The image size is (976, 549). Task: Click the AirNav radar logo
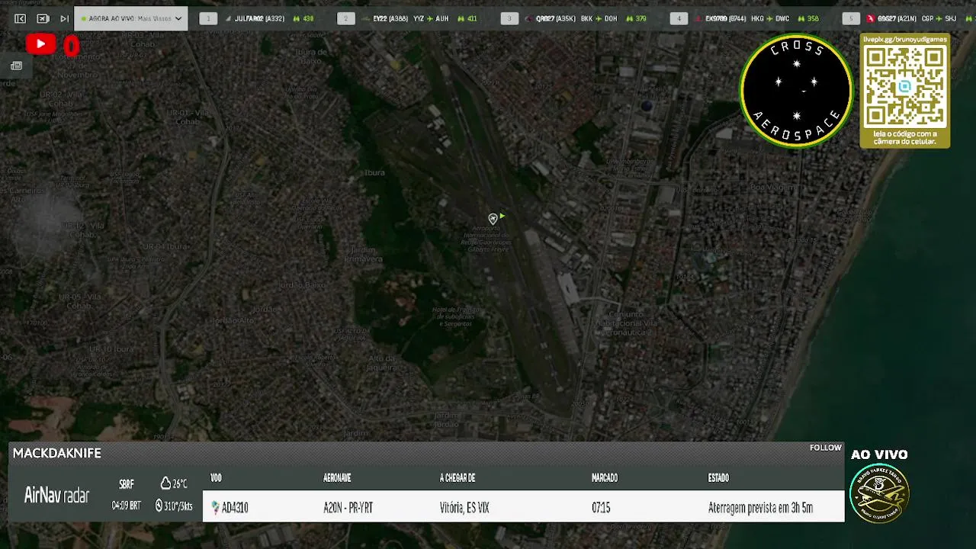pos(56,496)
